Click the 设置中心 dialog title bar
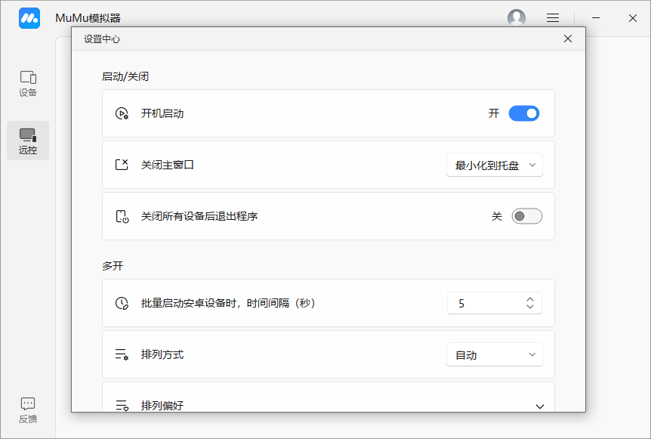 tap(227, 39)
